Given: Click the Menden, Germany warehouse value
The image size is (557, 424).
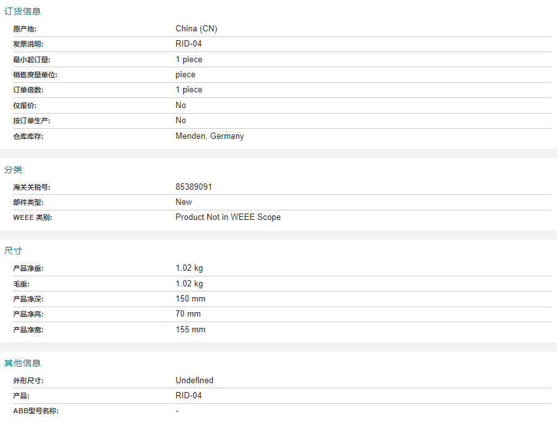Looking at the screenshot, I should pyautogui.click(x=210, y=136).
